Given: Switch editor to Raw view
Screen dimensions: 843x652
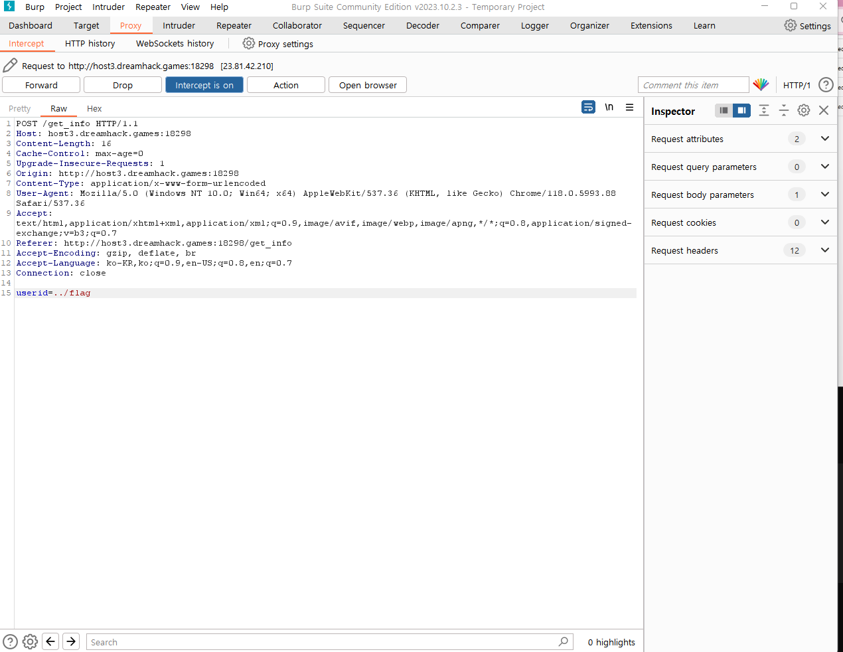Looking at the screenshot, I should coord(58,108).
